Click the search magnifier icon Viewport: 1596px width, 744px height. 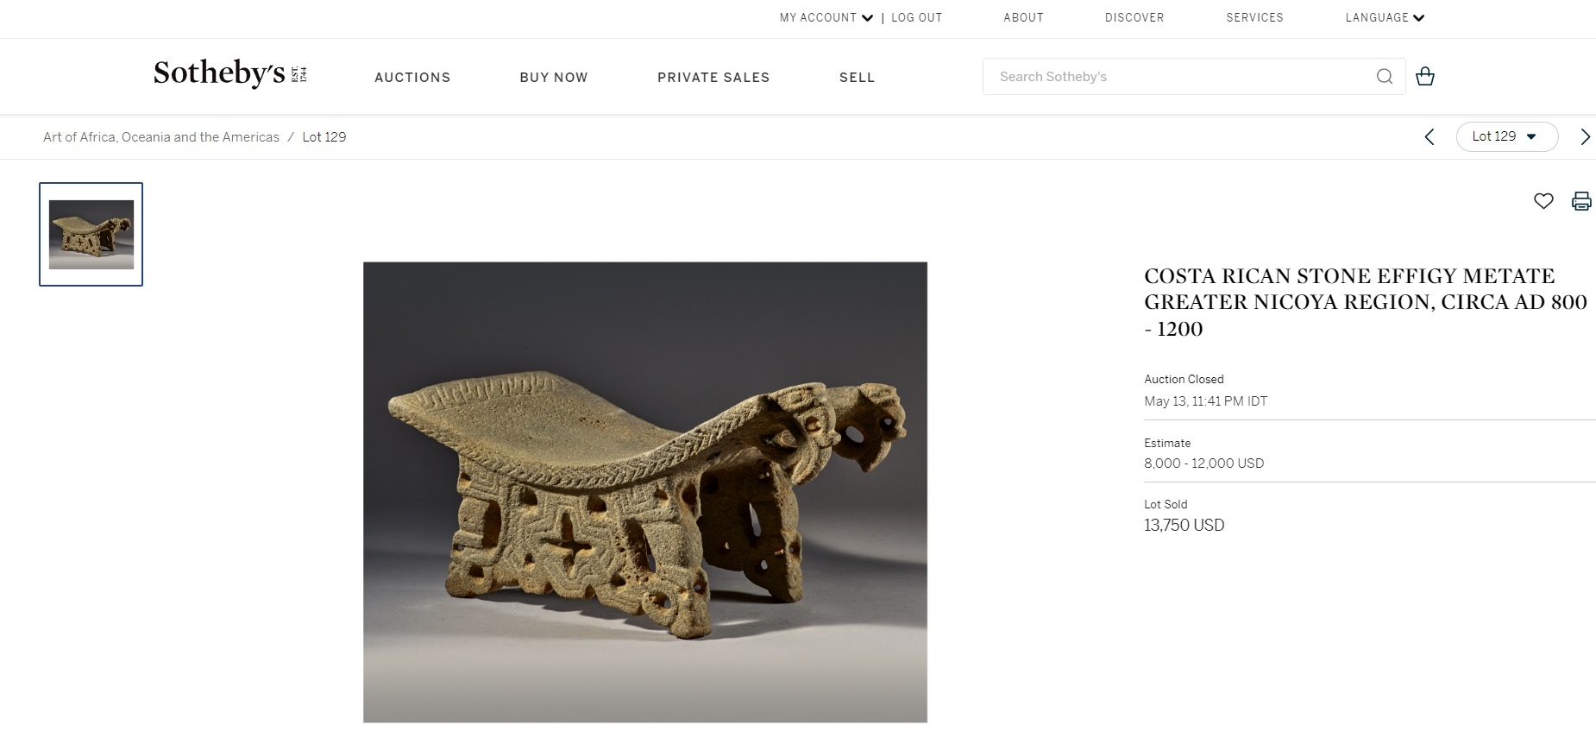click(1384, 77)
